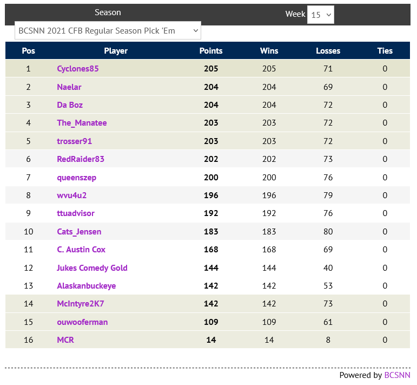Screen dimensions: 417x385
Task: Open the Season dropdown selector
Action: pos(108,31)
